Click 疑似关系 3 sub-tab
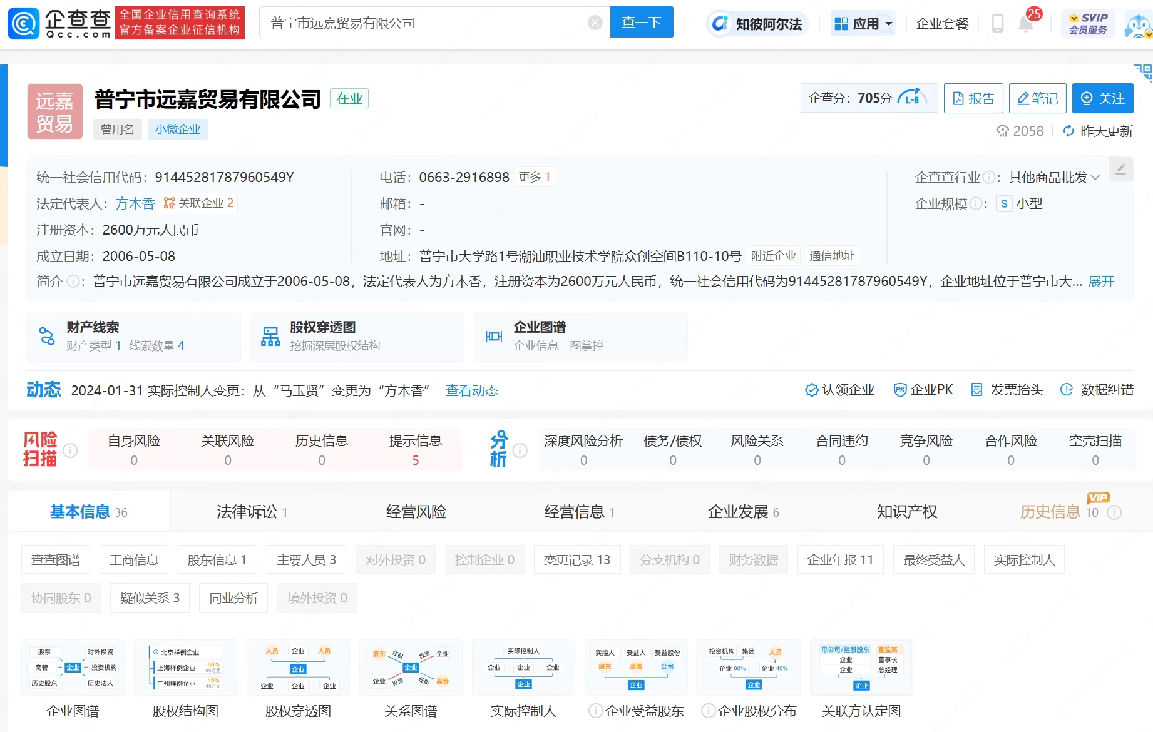 (150, 598)
